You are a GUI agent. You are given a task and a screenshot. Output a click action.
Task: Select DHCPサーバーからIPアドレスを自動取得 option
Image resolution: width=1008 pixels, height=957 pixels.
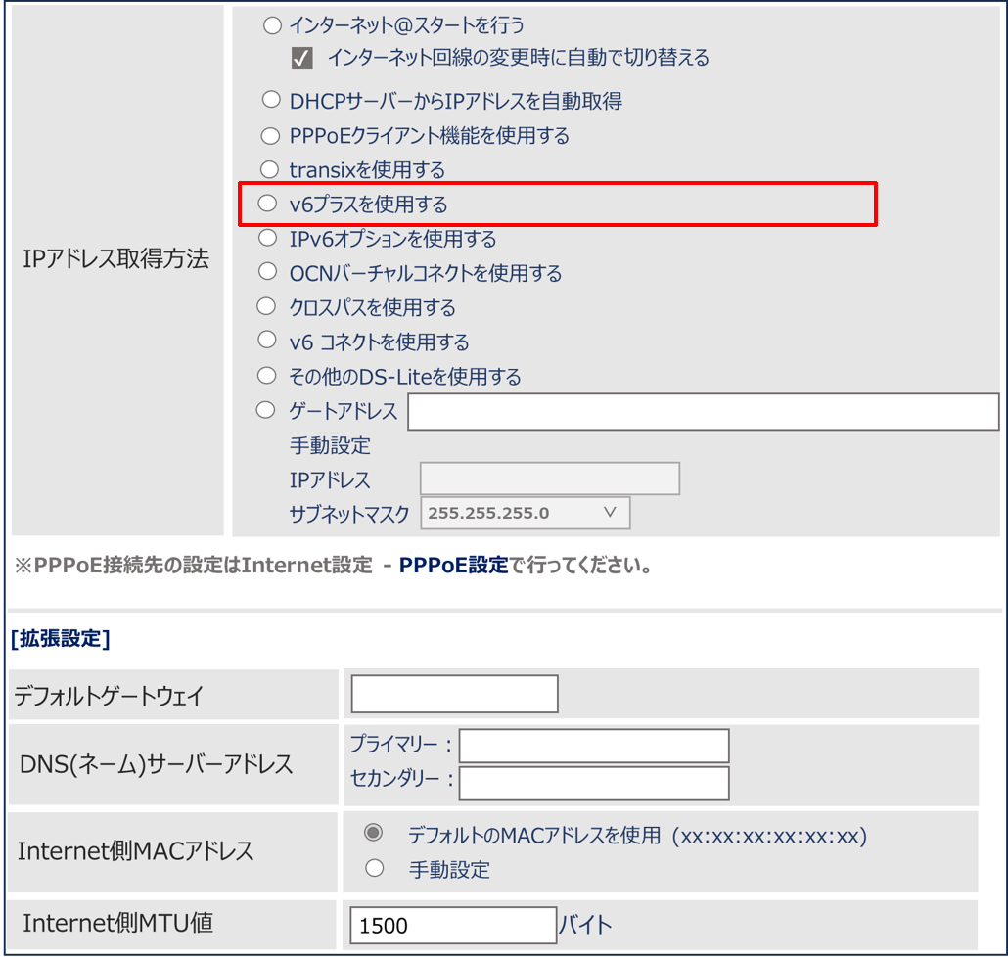pos(272,100)
